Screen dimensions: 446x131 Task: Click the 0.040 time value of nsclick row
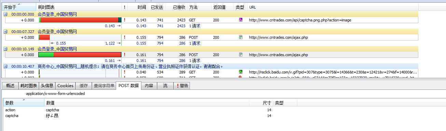[141, 72]
